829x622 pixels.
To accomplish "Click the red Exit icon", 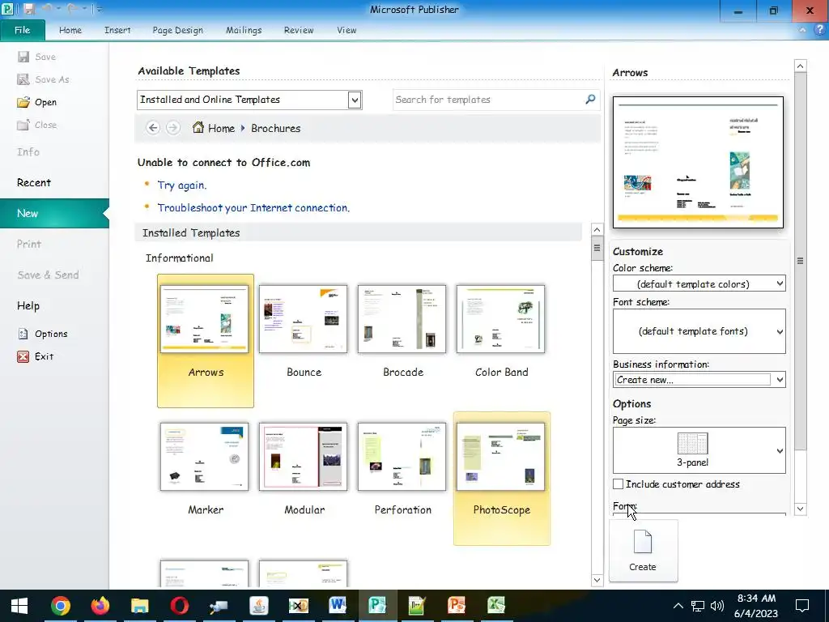I will (x=23, y=356).
